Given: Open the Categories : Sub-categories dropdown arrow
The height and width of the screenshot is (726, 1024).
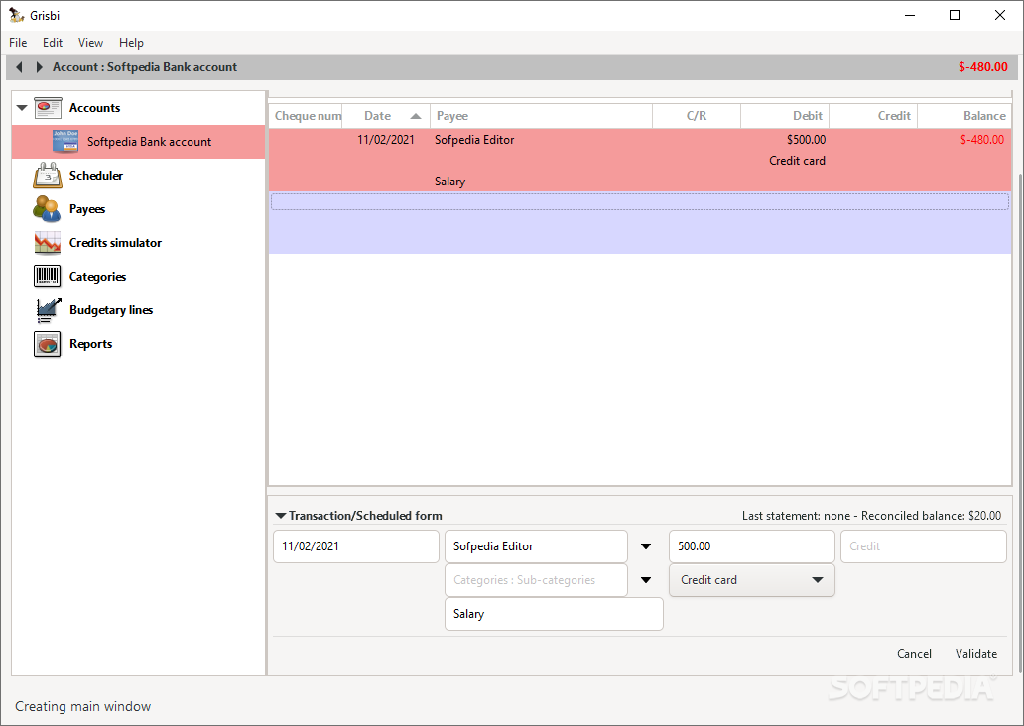Looking at the screenshot, I should (x=646, y=580).
